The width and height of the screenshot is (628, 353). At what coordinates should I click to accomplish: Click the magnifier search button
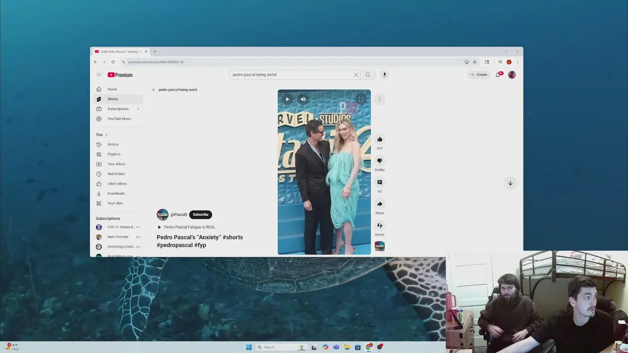[367, 75]
